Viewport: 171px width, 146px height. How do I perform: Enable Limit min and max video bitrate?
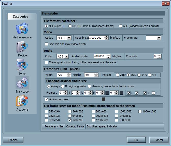[46, 44]
